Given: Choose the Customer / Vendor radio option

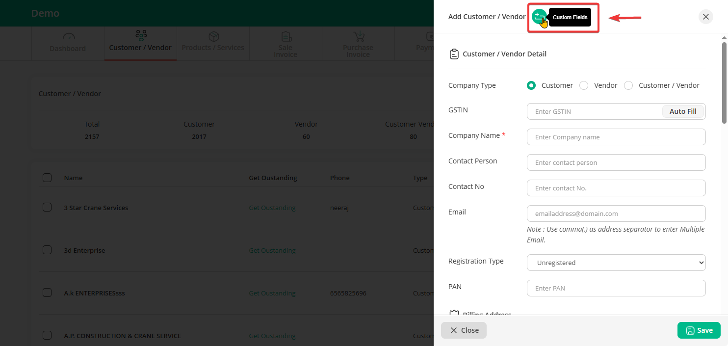Looking at the screenshot, I should tap(628, 85).
